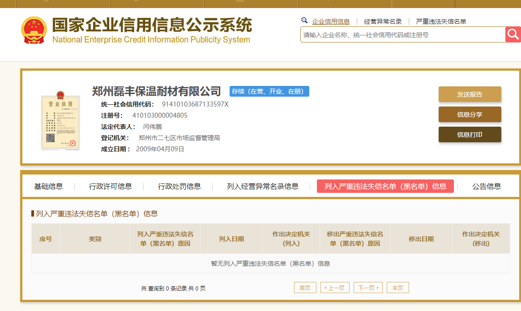521x311 pixels.
Task: Go to 首页 first page button
Action: [305, 288]
